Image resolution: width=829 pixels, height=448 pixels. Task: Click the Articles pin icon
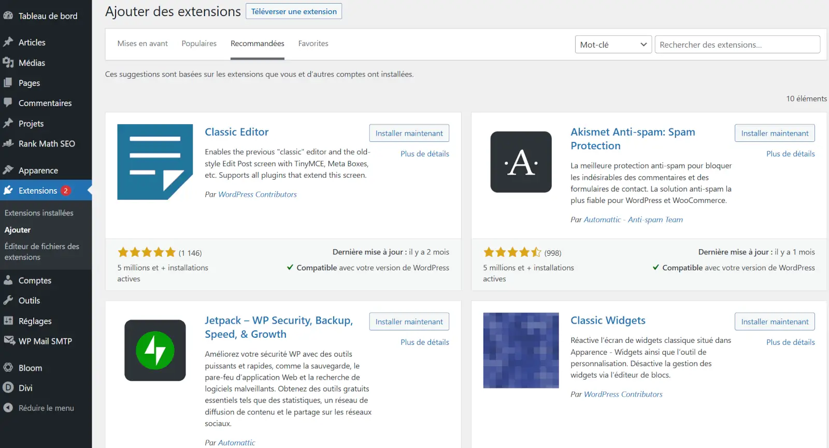pos(8,42)
